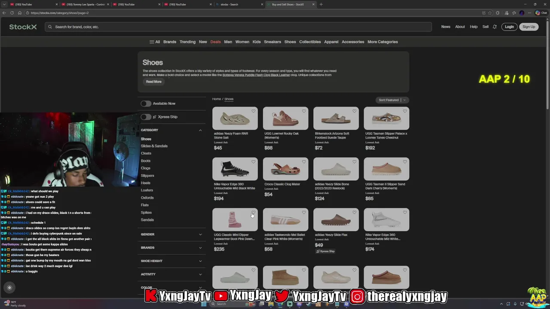Viewport: 550px width, 309px height.
Task: Favorite the UGG Tasman II Slipper Sand Dark Cherry
Action: (405, 162)
